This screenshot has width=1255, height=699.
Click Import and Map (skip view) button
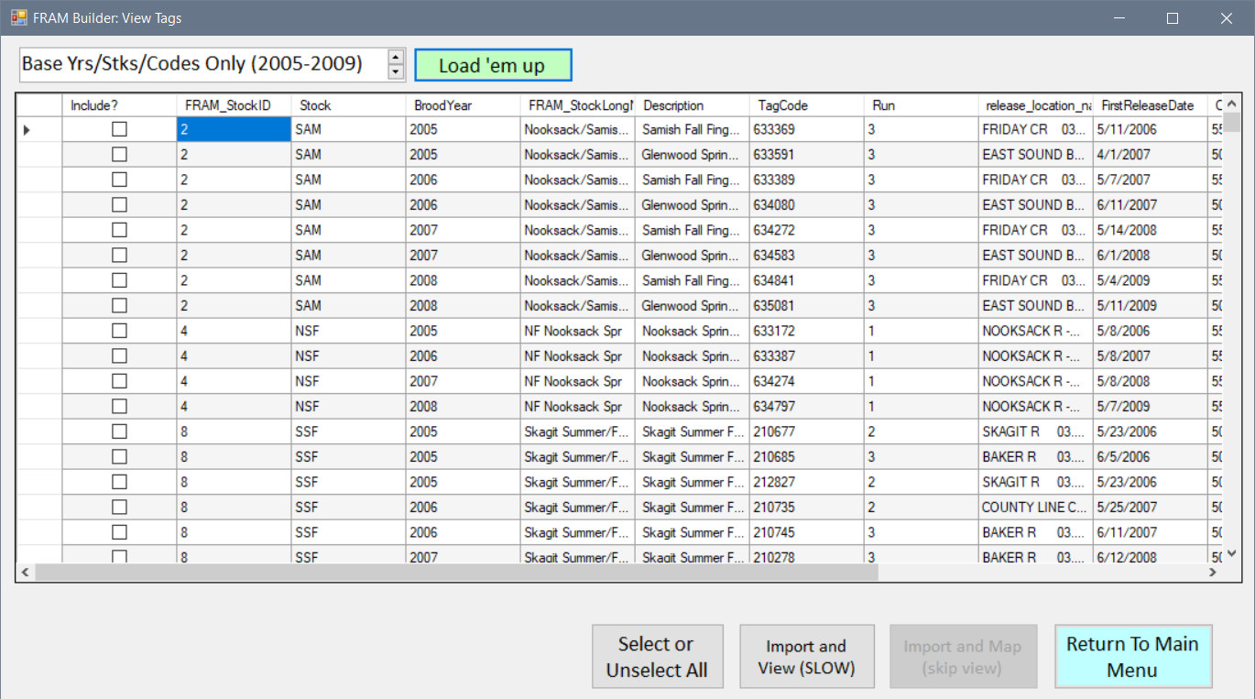[x=963, y=657]
